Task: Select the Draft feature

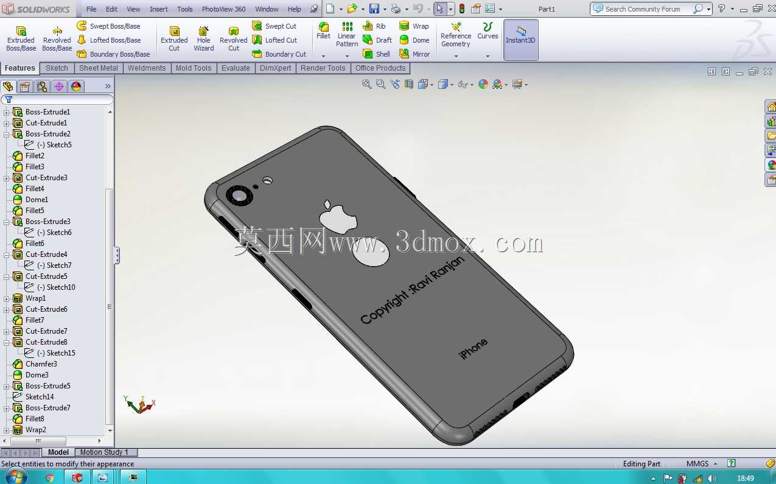Action: pos(377,40)
